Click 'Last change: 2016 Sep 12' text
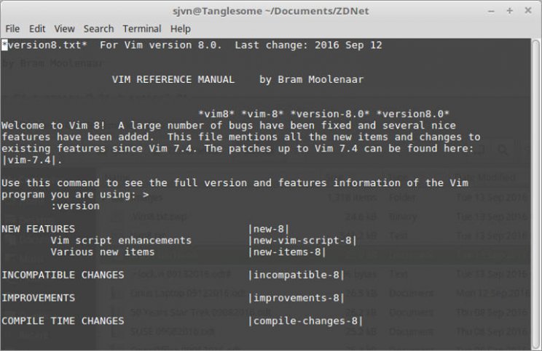 pos(308,45)
